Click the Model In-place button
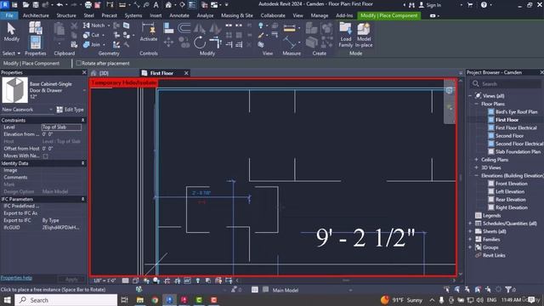 click(364, 35)
